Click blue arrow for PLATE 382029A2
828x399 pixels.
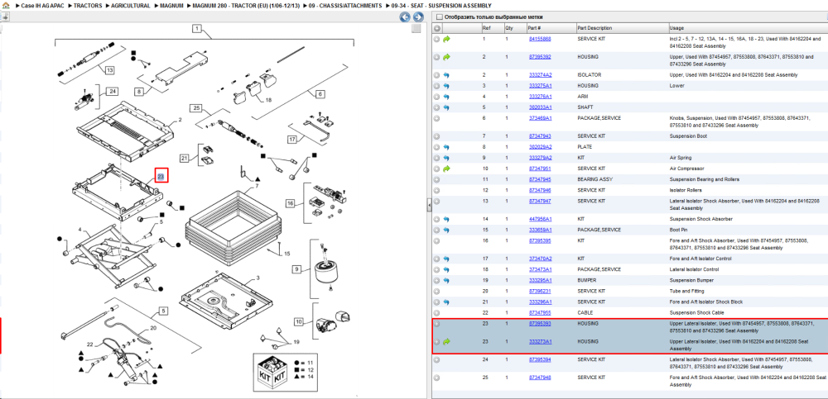(x=447, y=147)
